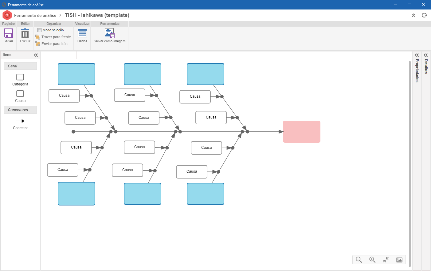This screenshot has width=431, height=271.
Task: Select the pink effect box
Action: (302, 132)
